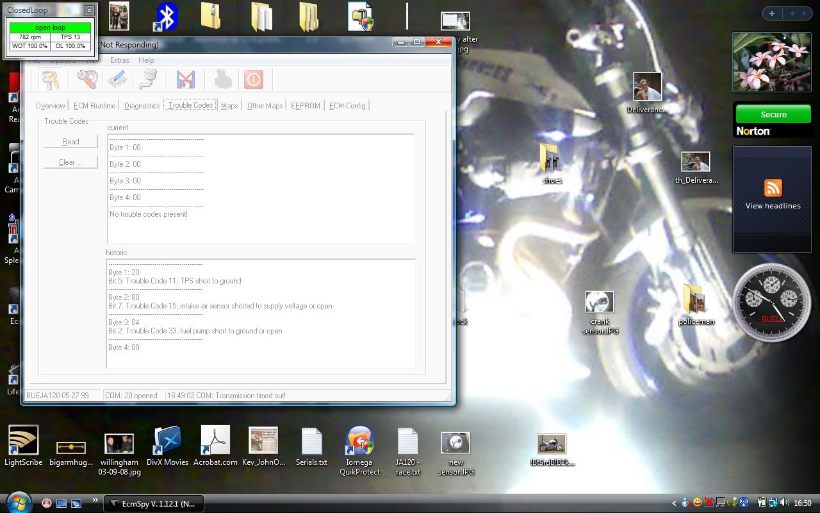Select the 'Kev_JohnO...' desktop image
This screenshot has height=513, width=820.
pos(263,446)
